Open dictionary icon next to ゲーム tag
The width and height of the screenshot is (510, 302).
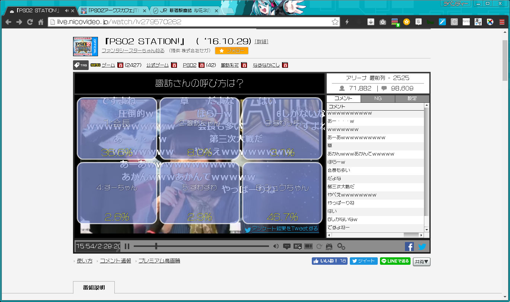click(x=120, y=65)
